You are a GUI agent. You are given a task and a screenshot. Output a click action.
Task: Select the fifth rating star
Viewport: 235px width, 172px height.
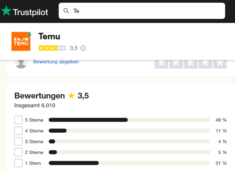pyautogui.click(x=220, y=63)
